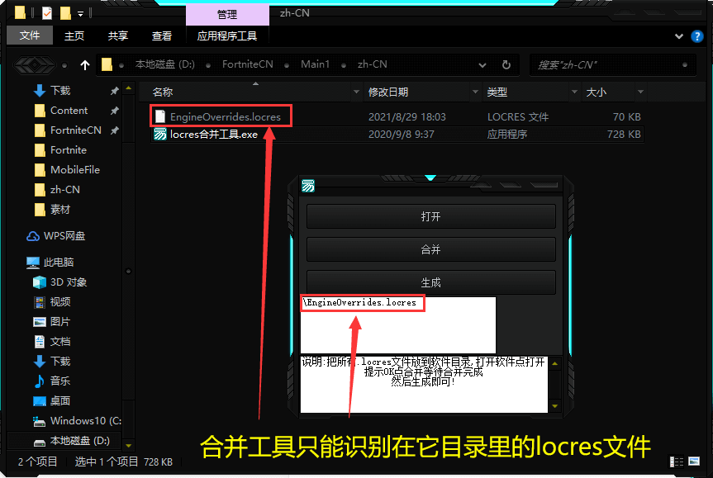Open 下载 under 此电脑
Image resolution: width=713 pixels, height=478 pixels.
[60, 362]
